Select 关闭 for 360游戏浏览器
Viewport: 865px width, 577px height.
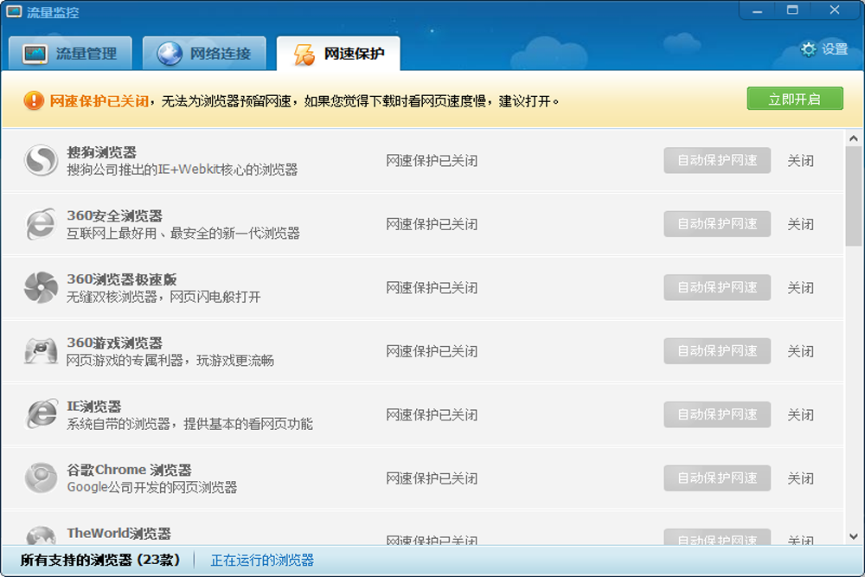tap(800, 351)
